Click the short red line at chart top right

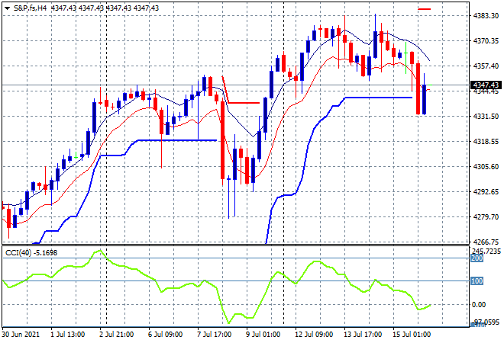(424, 9)
